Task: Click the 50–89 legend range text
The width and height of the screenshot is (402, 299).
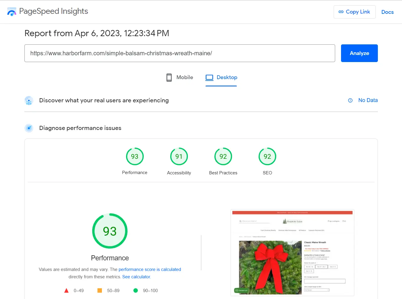Action: [113, 290]
